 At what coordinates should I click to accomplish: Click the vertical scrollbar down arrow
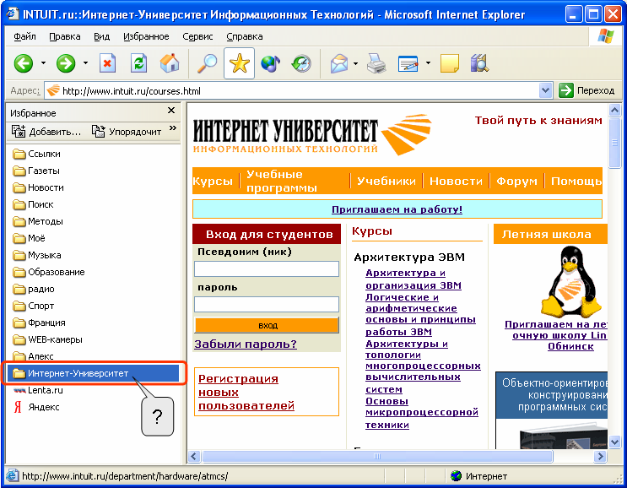[614, 442]
